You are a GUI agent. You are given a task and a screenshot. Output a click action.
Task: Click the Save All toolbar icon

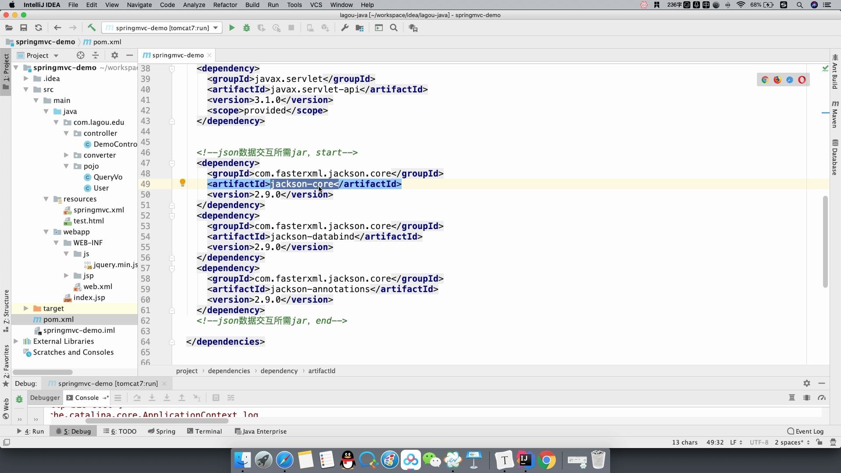24,28
